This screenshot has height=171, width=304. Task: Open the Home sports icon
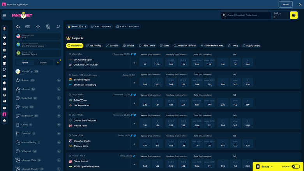(18, 27)
